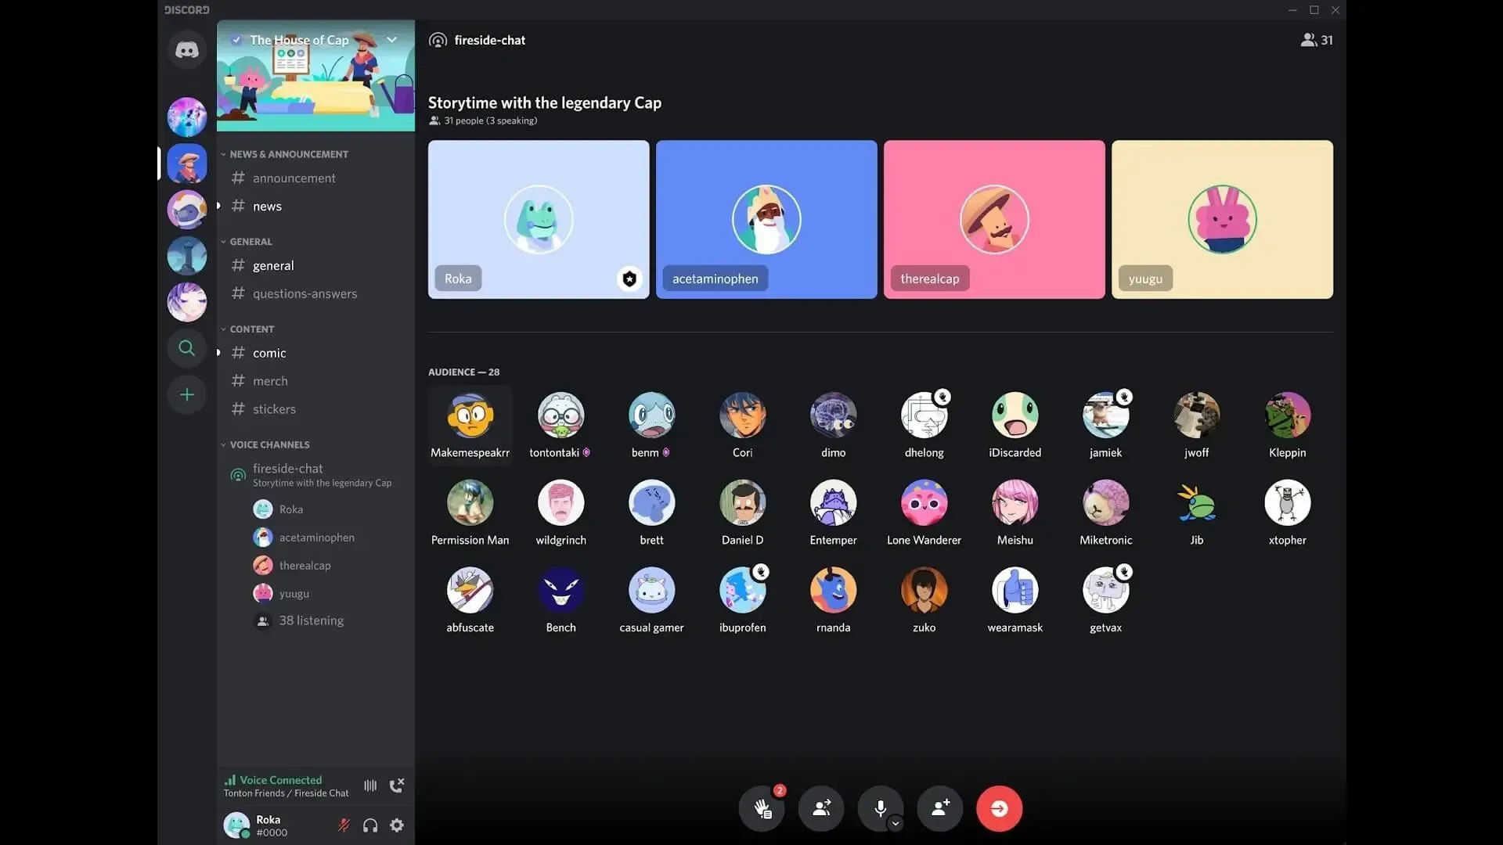Select the news channel

point(267,206)
